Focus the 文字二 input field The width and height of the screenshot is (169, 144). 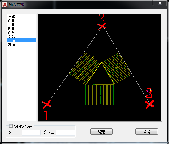point(66,133)
